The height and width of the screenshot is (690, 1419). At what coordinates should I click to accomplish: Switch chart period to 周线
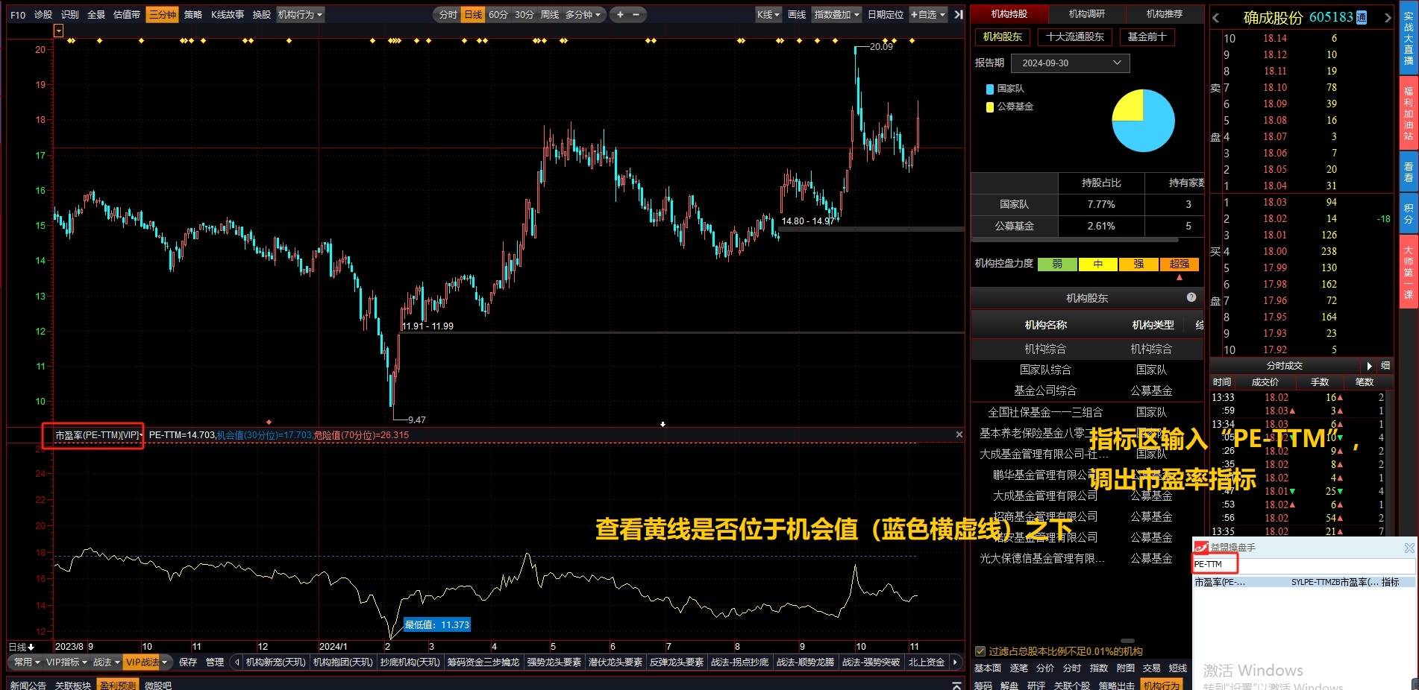549,14
